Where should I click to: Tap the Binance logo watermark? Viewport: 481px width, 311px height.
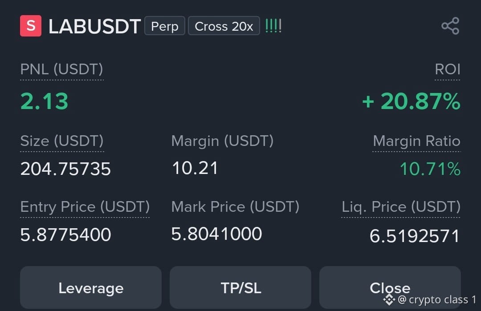[x=389, y=299]
